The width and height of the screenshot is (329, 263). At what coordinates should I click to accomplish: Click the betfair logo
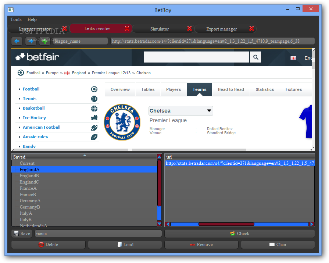37,57
